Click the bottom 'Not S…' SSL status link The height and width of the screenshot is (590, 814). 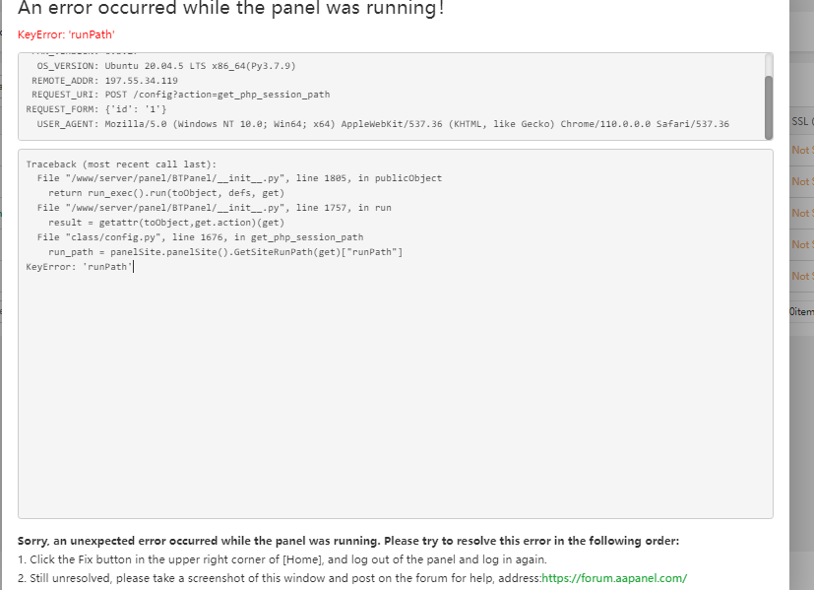coord(801,277)
